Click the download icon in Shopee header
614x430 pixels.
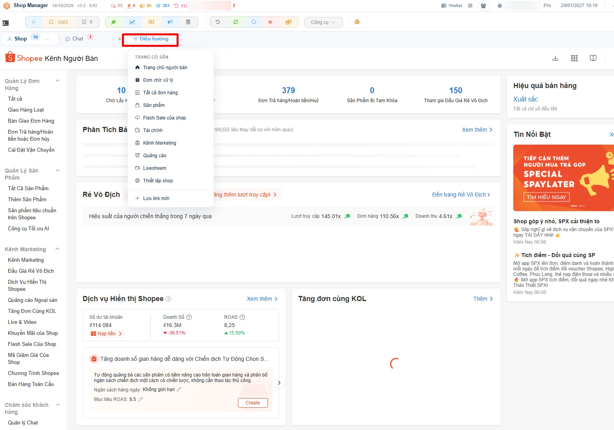[555, 58]
